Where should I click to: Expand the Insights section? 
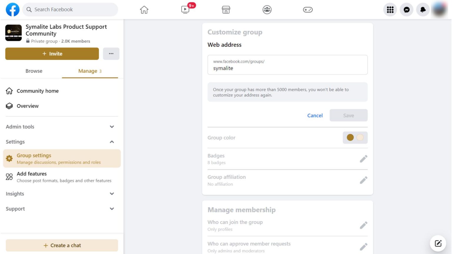tap(112, 194)
